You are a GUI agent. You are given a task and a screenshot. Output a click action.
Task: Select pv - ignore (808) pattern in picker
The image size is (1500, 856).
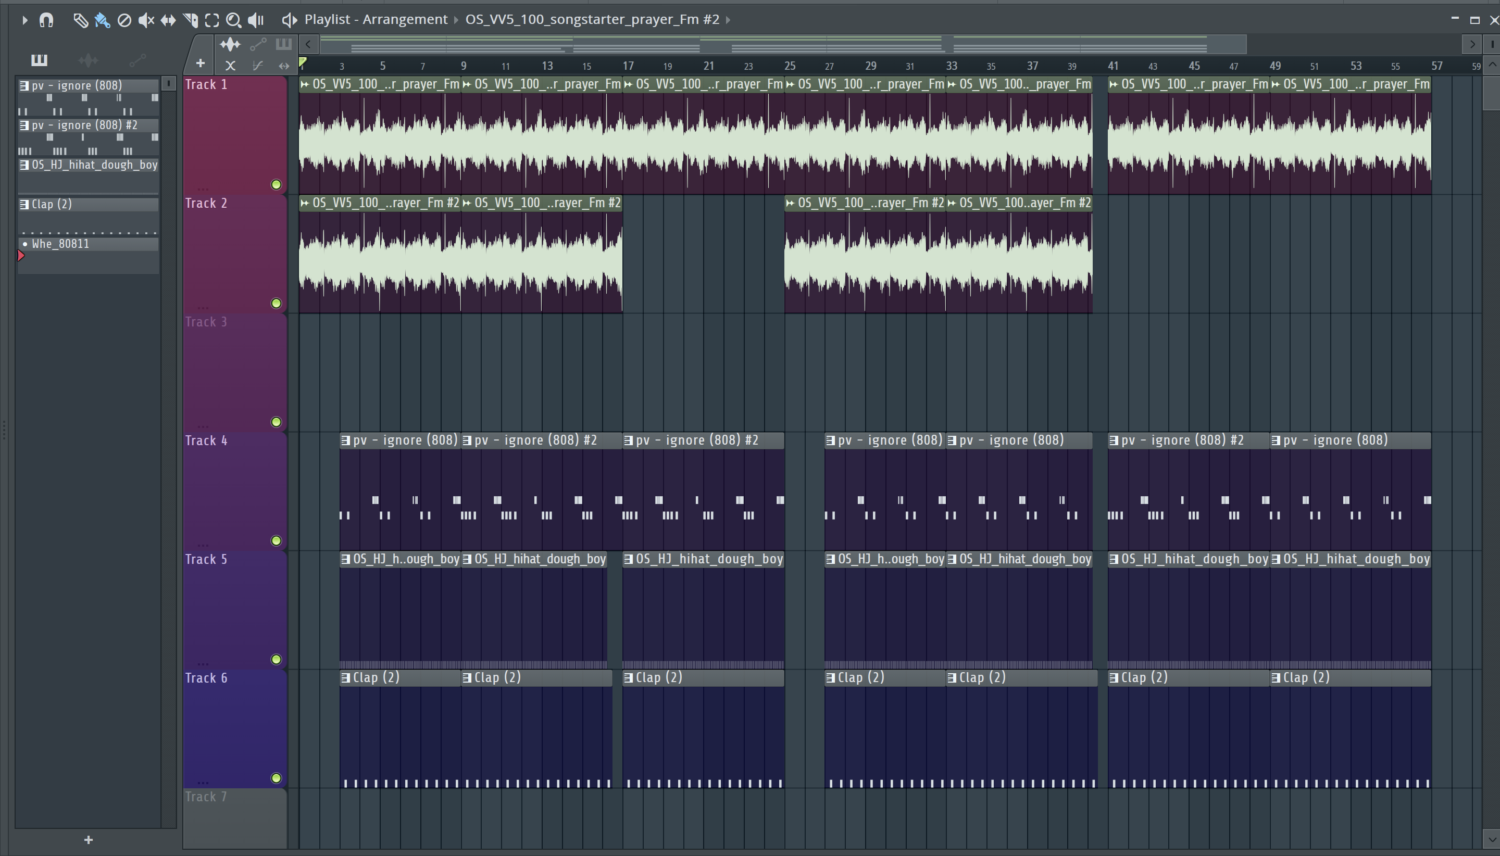tap(88, 97)
